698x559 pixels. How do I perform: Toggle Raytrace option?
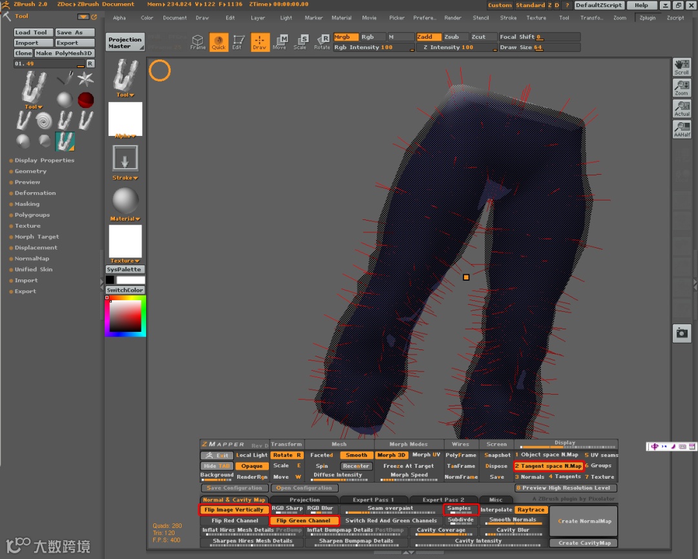pos(531,510)
